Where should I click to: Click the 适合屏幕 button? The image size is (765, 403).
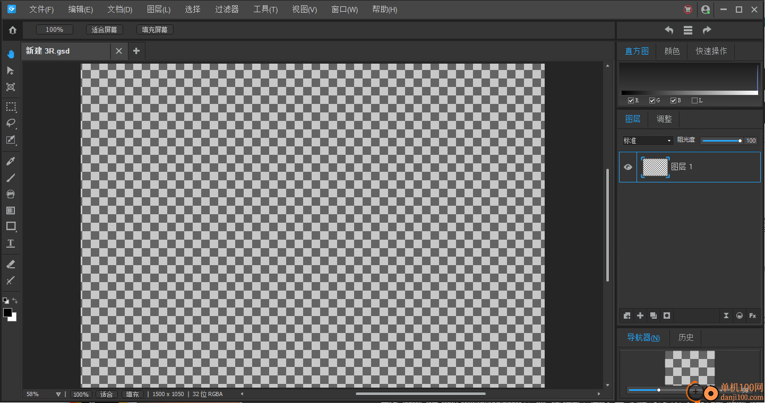click(104, 30)
